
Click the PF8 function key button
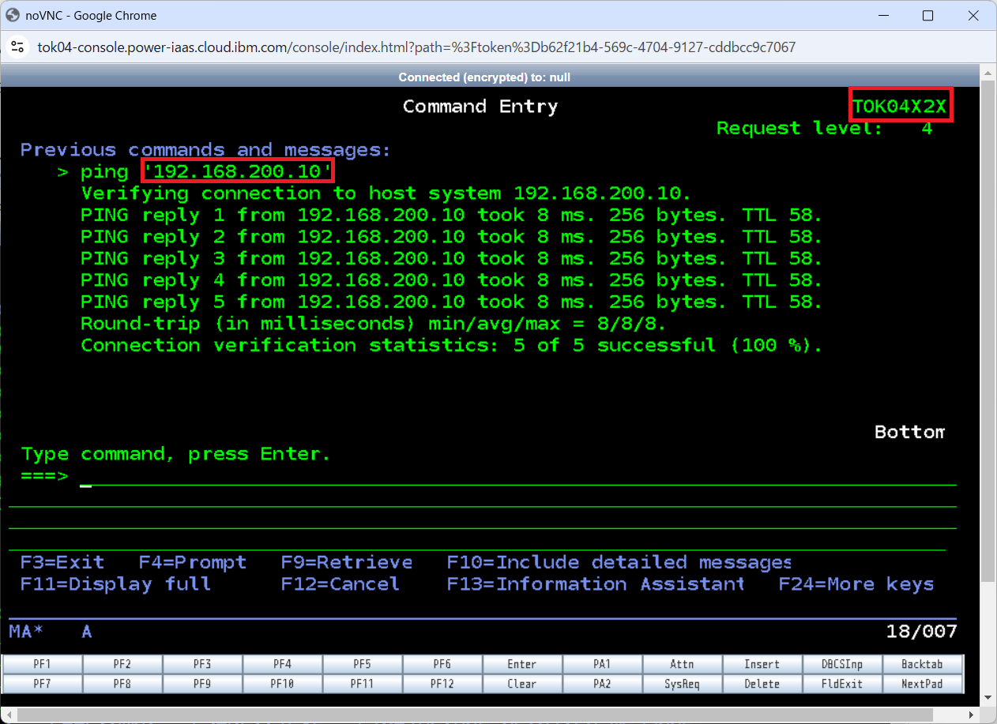[x=122, y=684]
